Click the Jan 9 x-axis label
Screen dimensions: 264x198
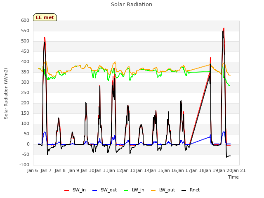click(x=74, y=170)
